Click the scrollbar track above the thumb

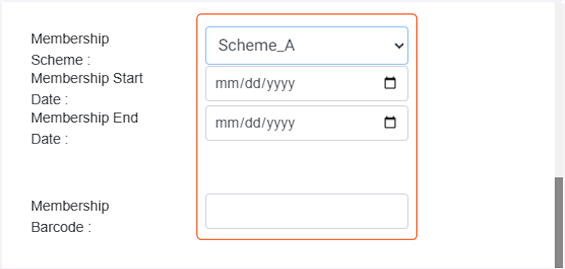(559, 86)
